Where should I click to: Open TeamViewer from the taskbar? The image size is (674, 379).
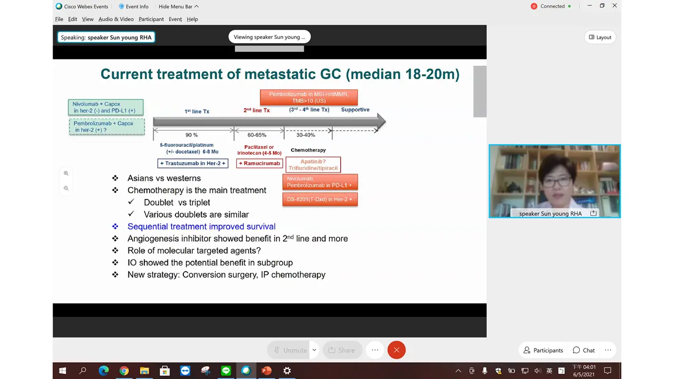pos(185,371)
